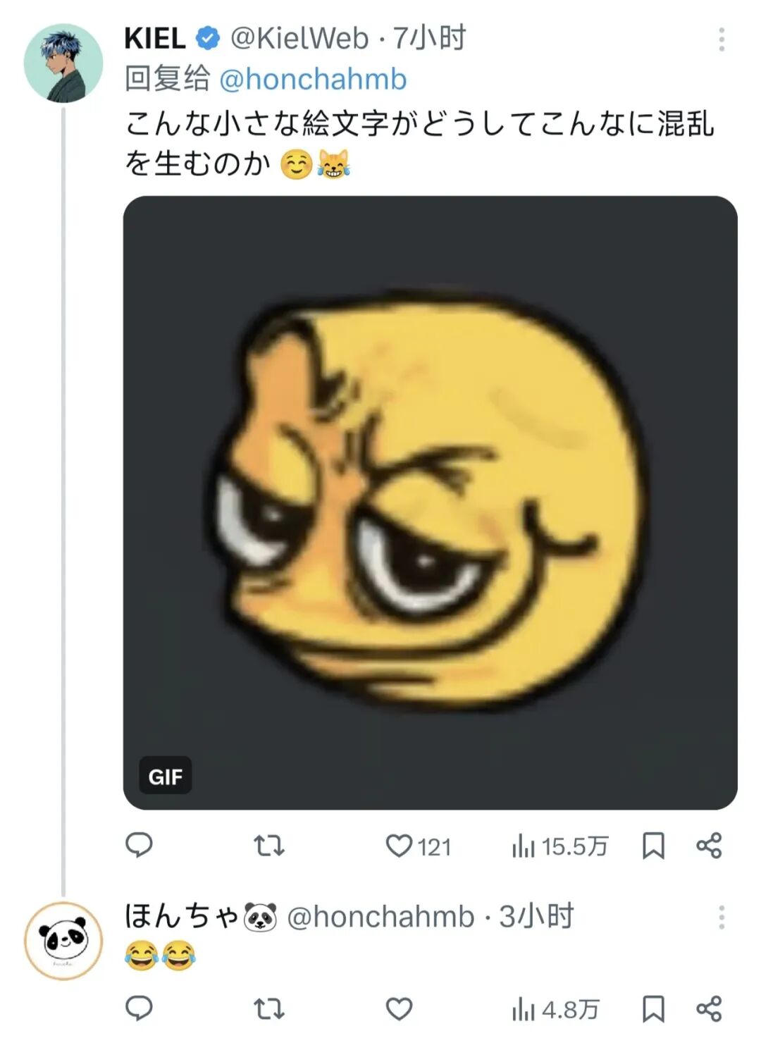This screenshot has width=761, height=1038.
Task: Retweet ほんちゃ's reply
Action: click(268, 1009)
